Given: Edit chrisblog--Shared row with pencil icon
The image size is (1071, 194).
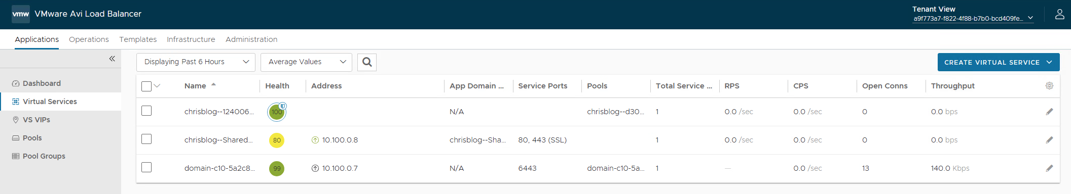Looking at the screenshot, I should coord(1049,140).
